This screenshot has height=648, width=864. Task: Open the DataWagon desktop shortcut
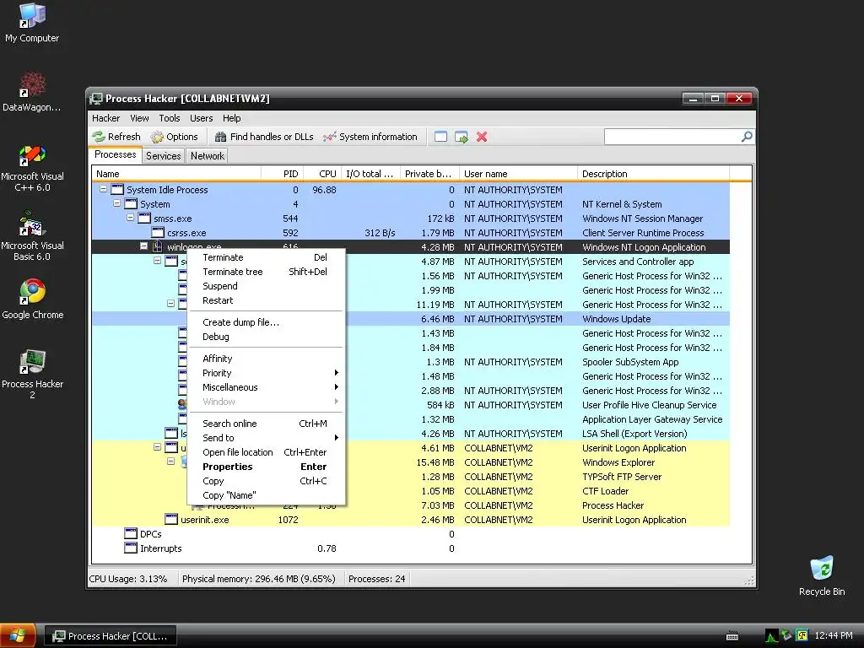[32, 92]
